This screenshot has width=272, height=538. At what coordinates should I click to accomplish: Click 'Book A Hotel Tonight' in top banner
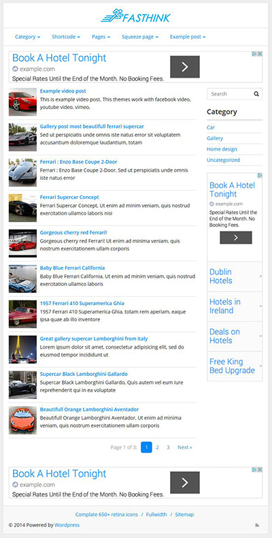point(59,58)
